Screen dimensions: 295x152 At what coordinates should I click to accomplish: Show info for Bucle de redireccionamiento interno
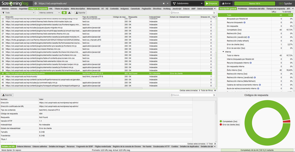[258, 88]
